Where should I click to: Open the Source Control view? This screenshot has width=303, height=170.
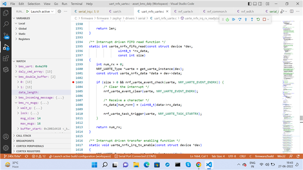(6, 36)
